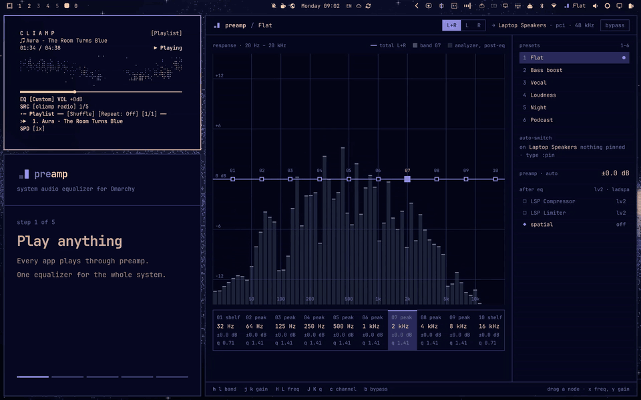
Task: Select band 05 peak 500 Hz cell
Action: pyautogui.click(x=345, y=330)
